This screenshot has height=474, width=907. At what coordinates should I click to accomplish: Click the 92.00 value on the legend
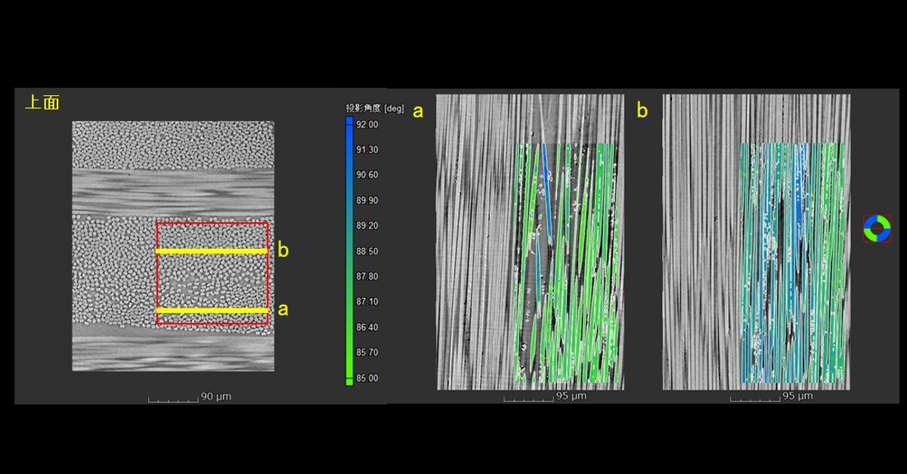(x=367, y=125)
